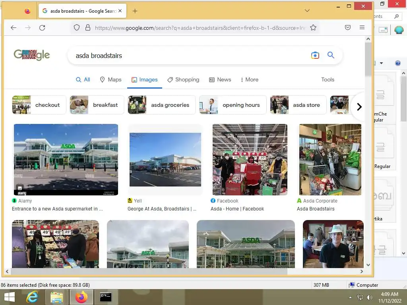The width and height of the screenshot is (407, 305).
Task: Click the Yell source link
Action: pyautogui.click(x=135, y=201)
